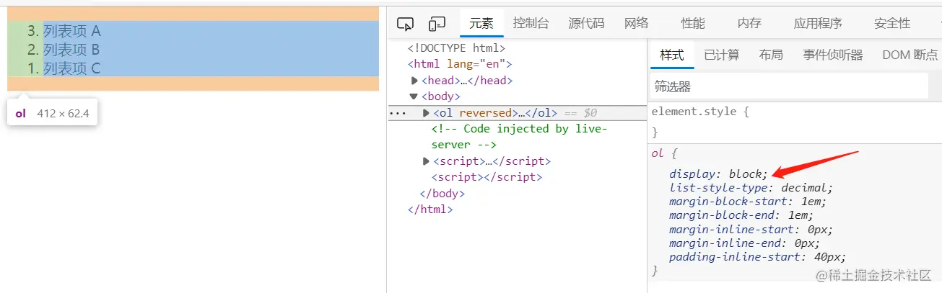The height and width of the screenshot is (293, 942).
Task: Expand the ol reversed node
Action: point(427,113)
